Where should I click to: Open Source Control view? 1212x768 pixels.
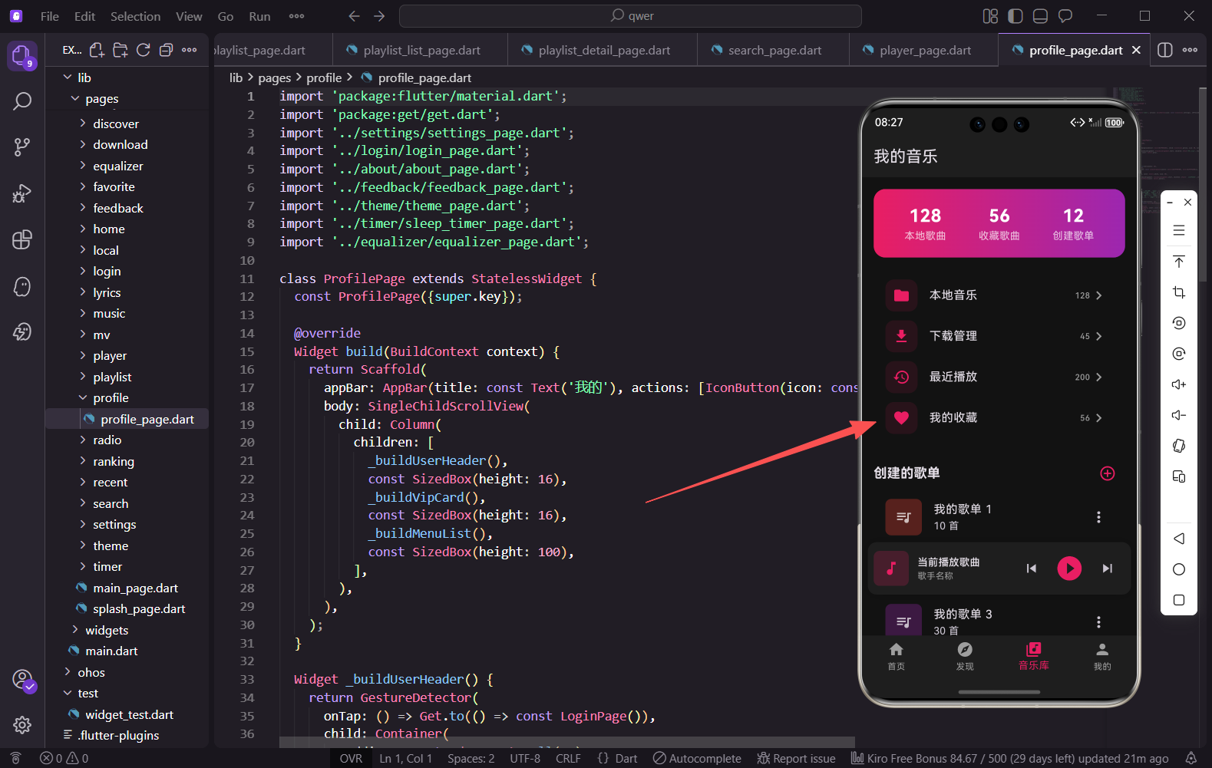click(22, 147)
